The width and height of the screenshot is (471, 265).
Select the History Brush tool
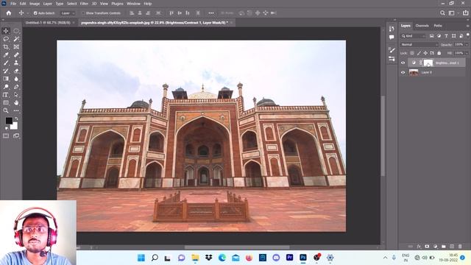(6, 71)
